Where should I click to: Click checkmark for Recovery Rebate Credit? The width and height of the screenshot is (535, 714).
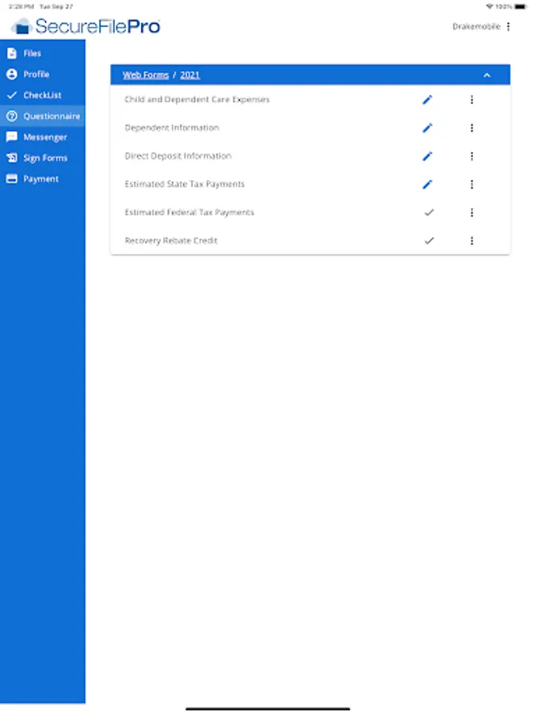point(429,241)
